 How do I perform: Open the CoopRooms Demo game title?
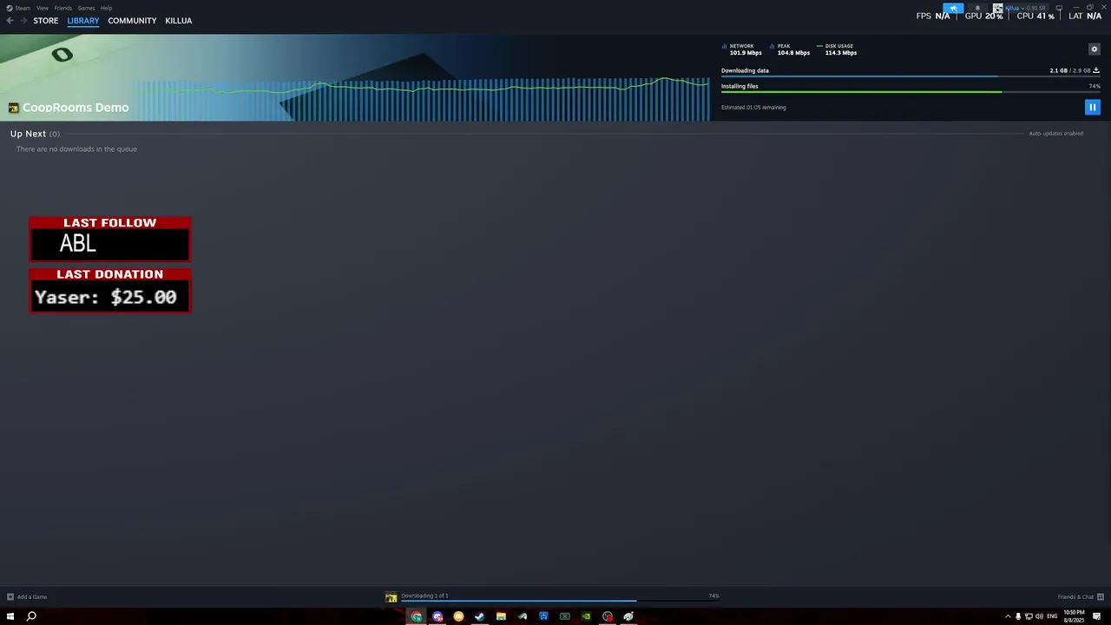(76, 108)
